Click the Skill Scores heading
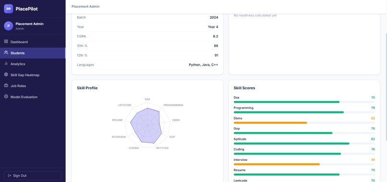 (244, 88)
